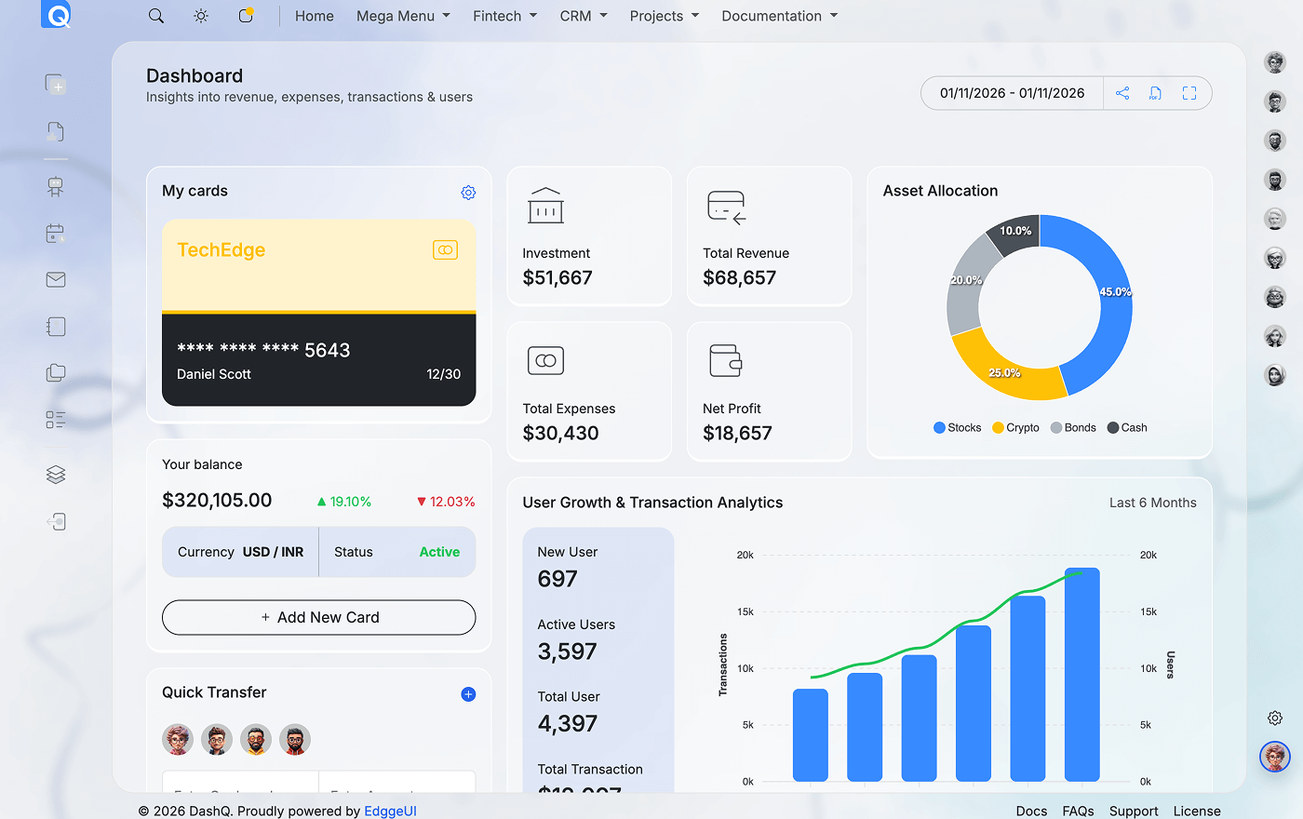1303x819 pixels.
Task: Click the Add New Card button
Action: click(x=318, y=617)
